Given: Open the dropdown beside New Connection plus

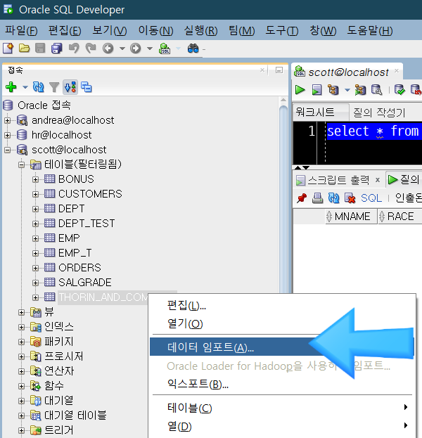Looking at the screenshot, I should tap(25, 87).
